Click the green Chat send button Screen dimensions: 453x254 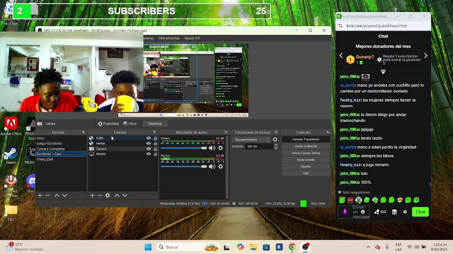click(420, 212)
